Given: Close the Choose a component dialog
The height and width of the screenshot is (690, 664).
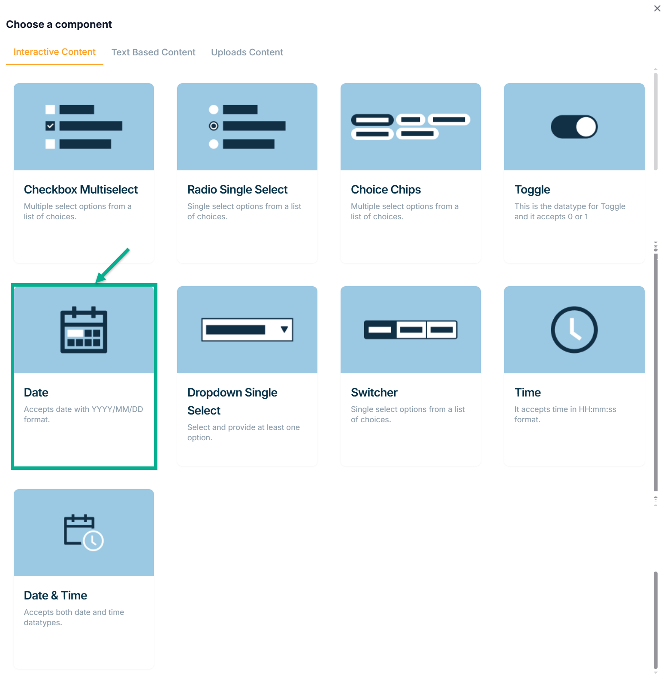Looking at the screenshot, I should (657, 9).
